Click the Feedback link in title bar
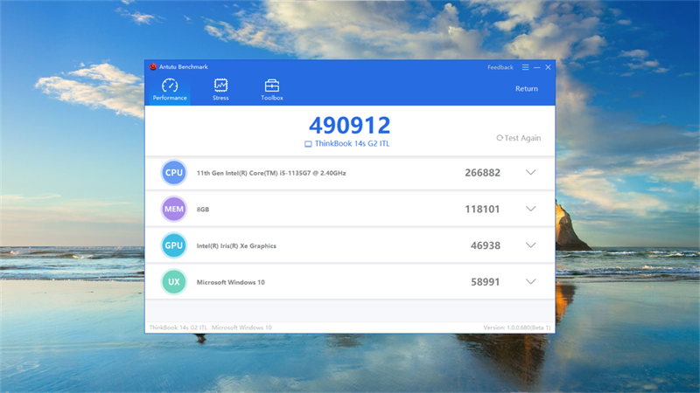Viewport: 700px width, 393px height. (500, 67)
